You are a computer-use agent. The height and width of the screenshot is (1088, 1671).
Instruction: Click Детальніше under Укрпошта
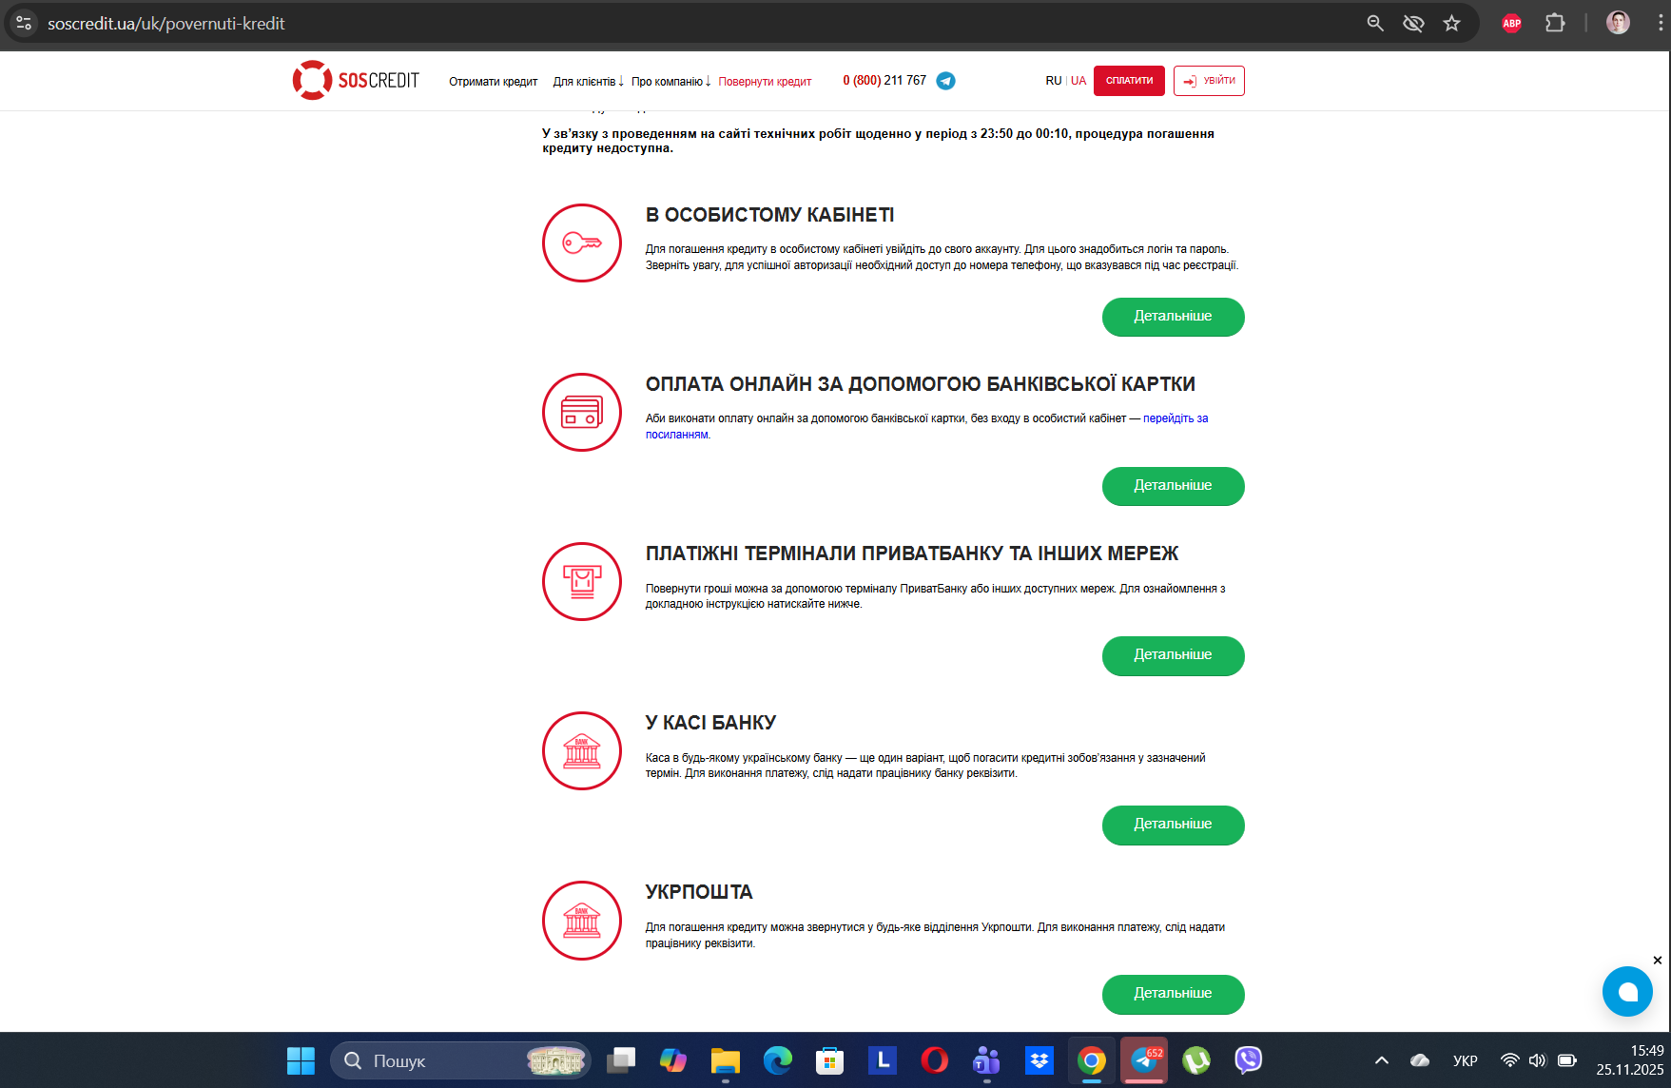1174,994
